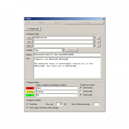129x129 pixels.
Task: Click inside the e-mail Text body area
Action: (x=67, y=68)
